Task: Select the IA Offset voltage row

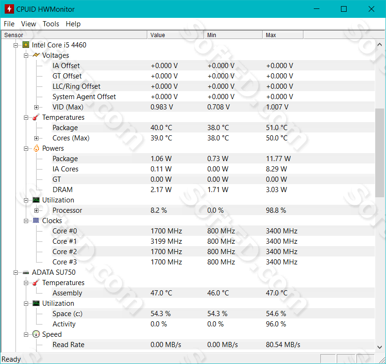Action: point(213,66)
